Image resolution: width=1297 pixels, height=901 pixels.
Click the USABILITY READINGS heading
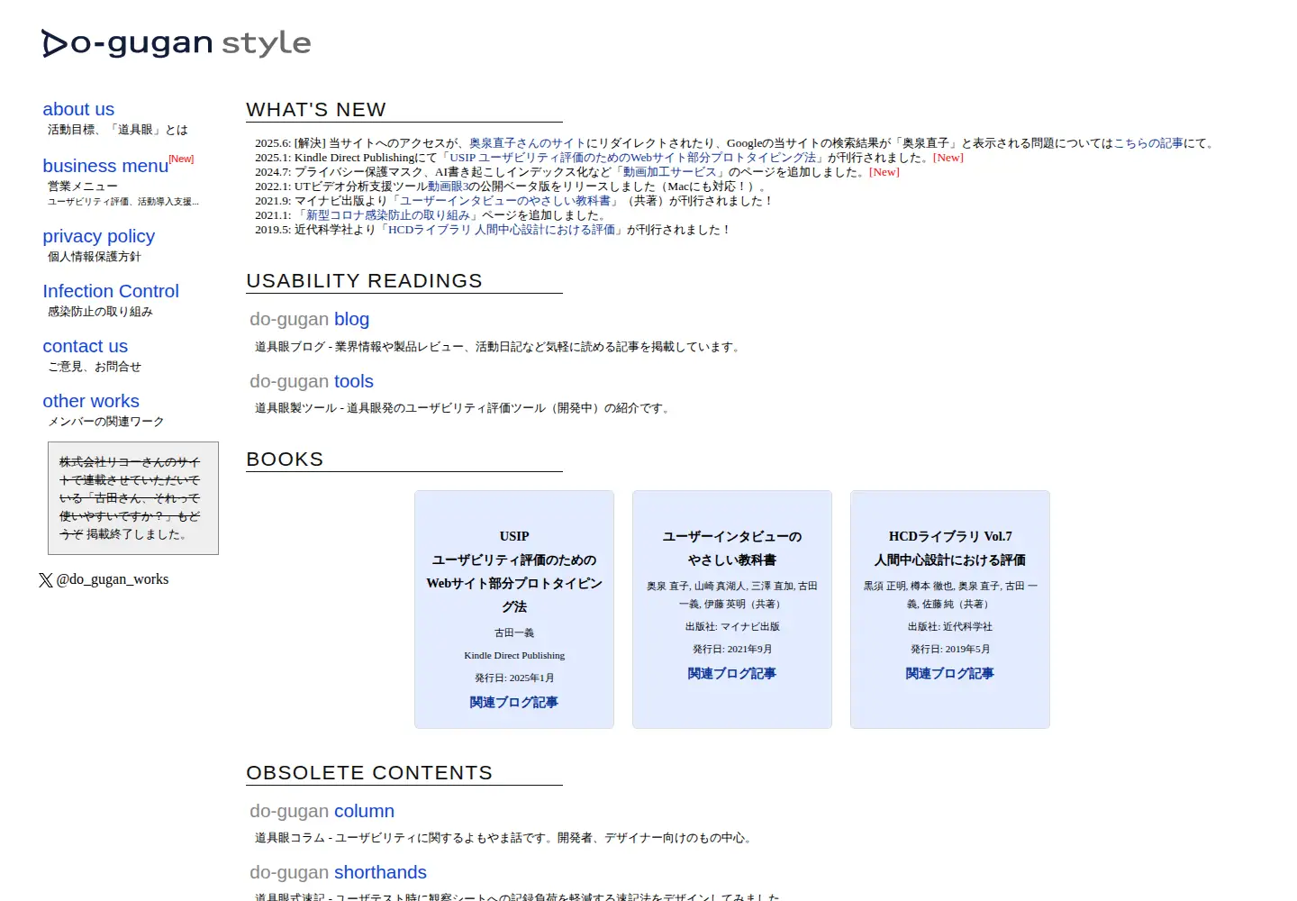click(x=364, y=281)
